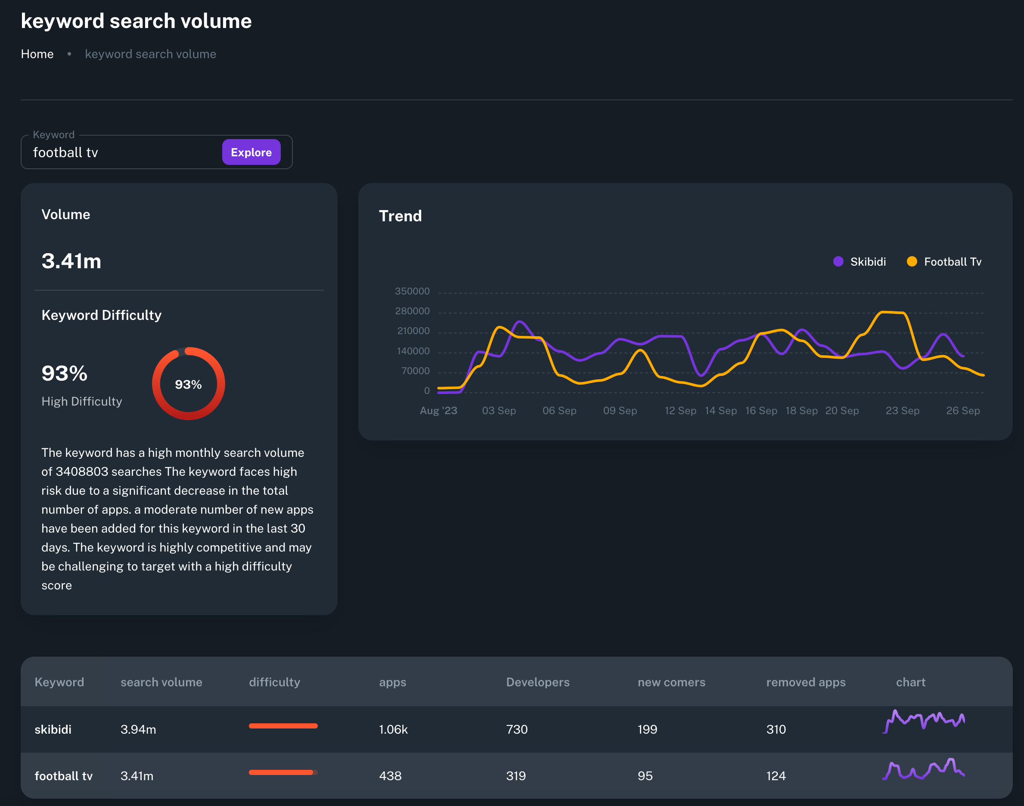
Task: Click the Developers column header
Action: click(537, 682)
